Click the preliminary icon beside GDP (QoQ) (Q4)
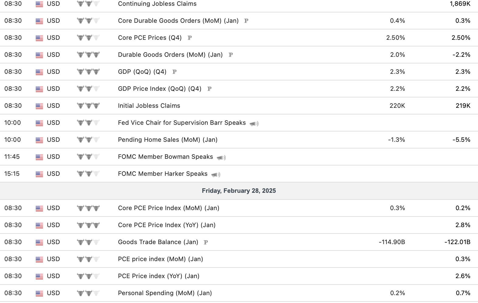The height and width of the screenshot is (303, 478). [x=175, y=72]
